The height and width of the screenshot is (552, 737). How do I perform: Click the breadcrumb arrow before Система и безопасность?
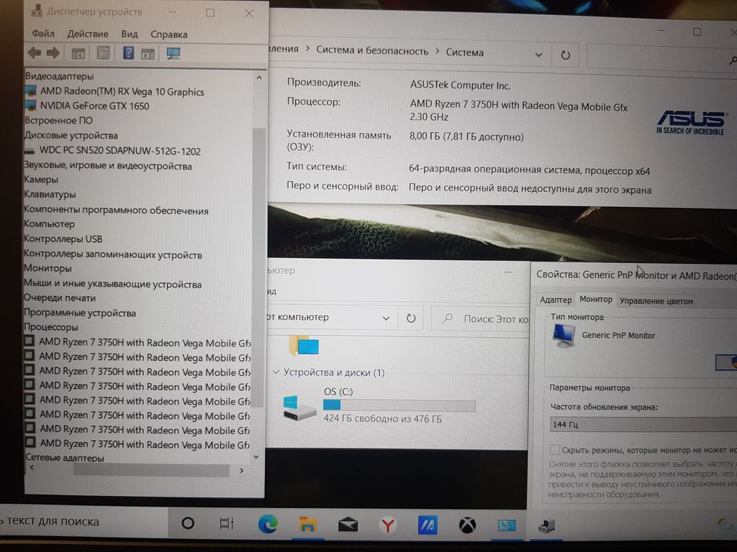[x=307, y=48]
